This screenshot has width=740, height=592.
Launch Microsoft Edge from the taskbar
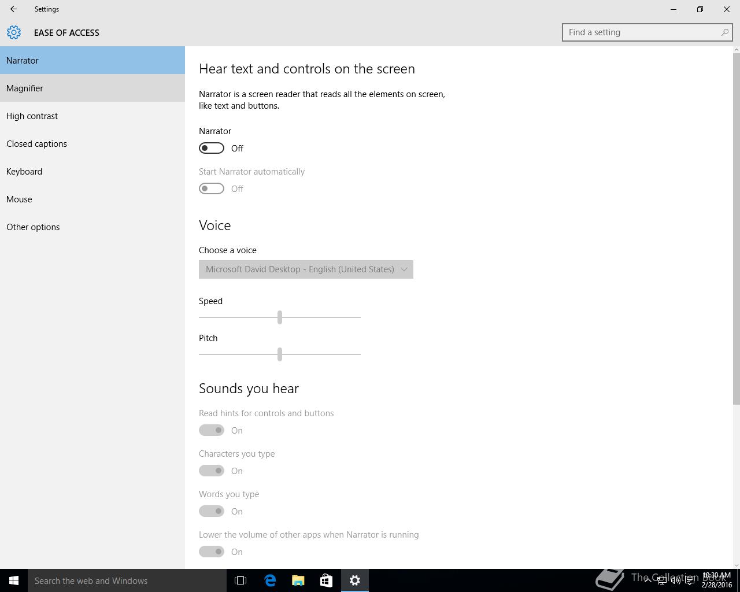coord(270,580)
